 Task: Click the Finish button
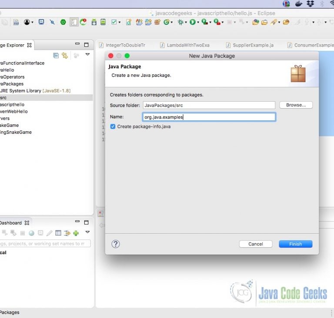point(295,244)
